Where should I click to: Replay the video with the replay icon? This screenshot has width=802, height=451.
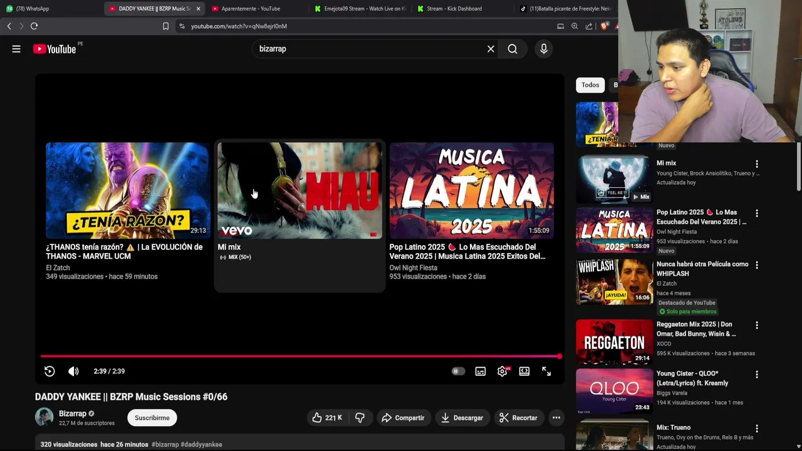click(x=49, y=371)
